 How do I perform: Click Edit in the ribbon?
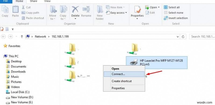tap(150, 13)
